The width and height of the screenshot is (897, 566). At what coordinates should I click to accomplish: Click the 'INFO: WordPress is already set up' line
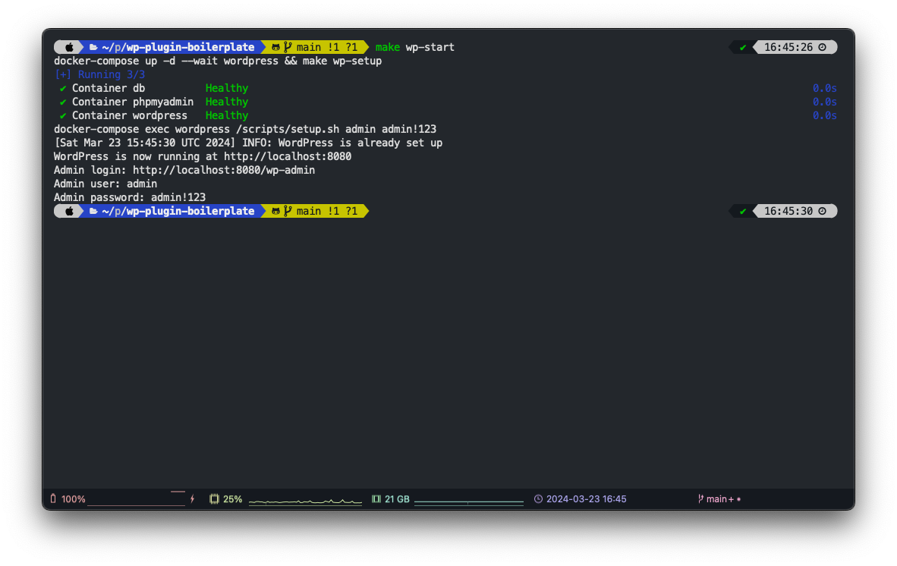click(248, 143)
